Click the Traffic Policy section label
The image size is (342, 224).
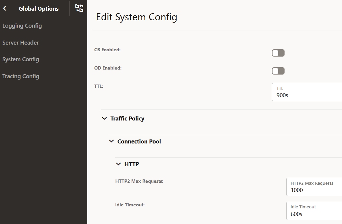coord(127,118)
